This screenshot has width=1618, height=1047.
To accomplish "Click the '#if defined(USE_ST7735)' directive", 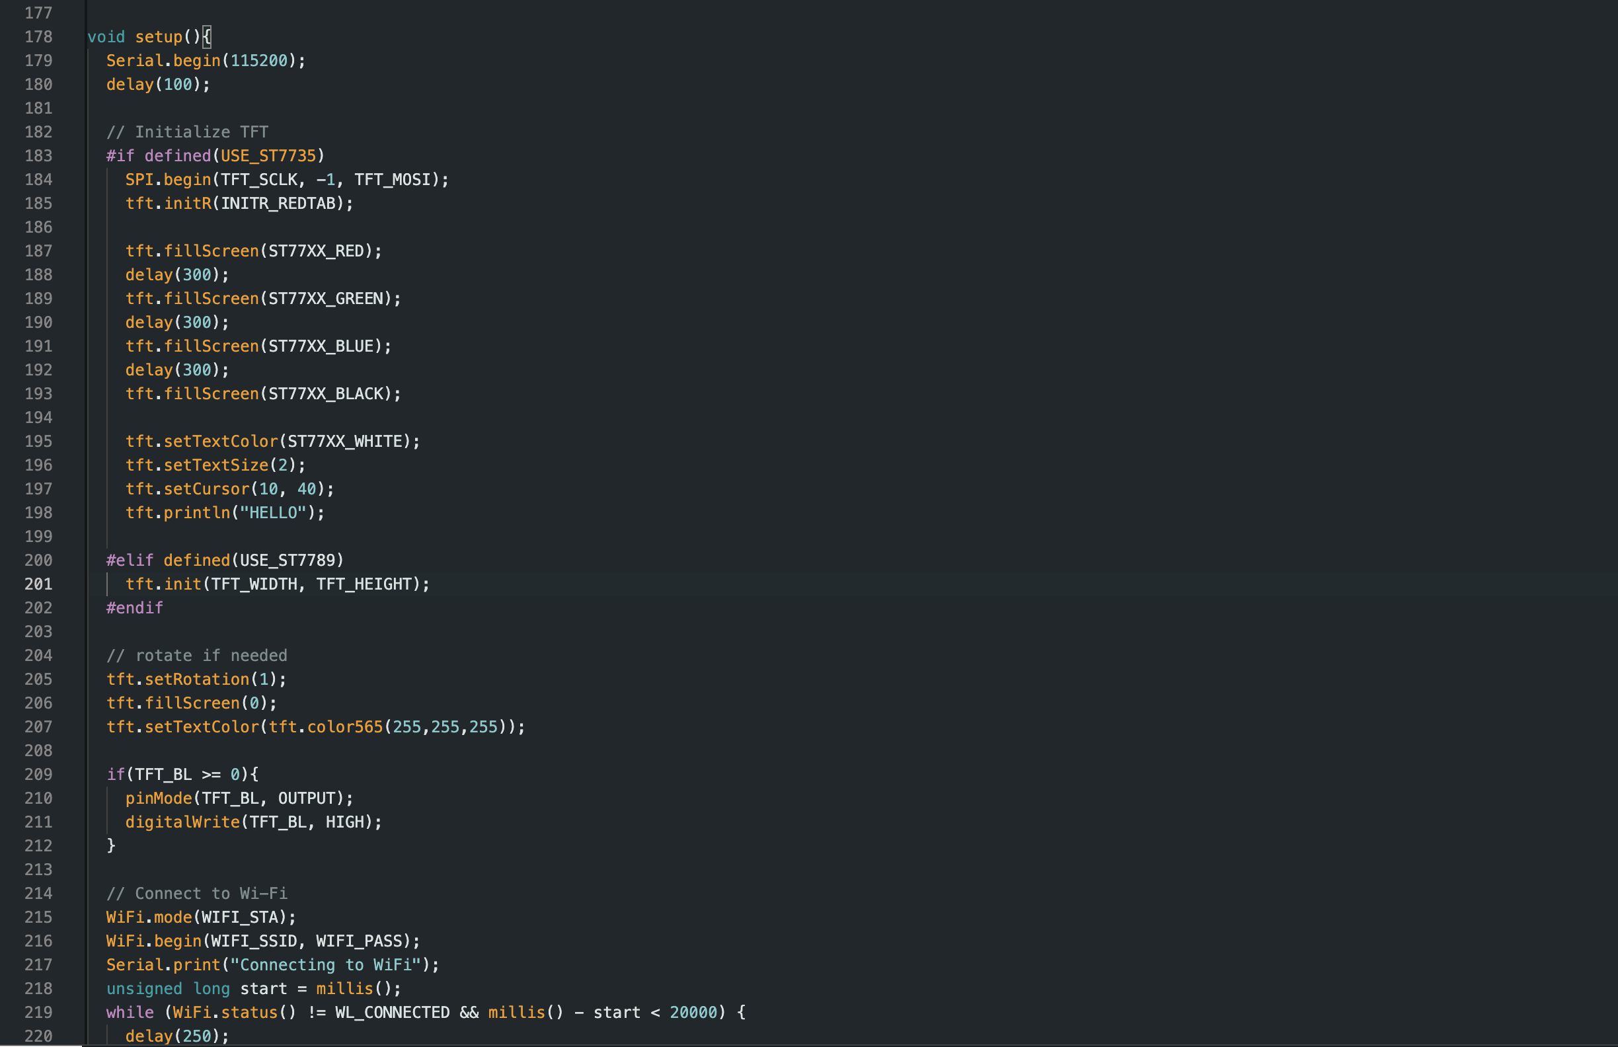I will pyautogui.click(x=215, y=156).
